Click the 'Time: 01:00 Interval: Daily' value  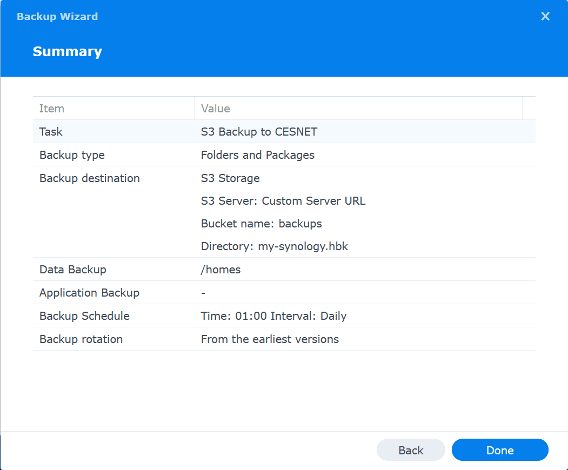pyautogui.click(x=273, y=316)
